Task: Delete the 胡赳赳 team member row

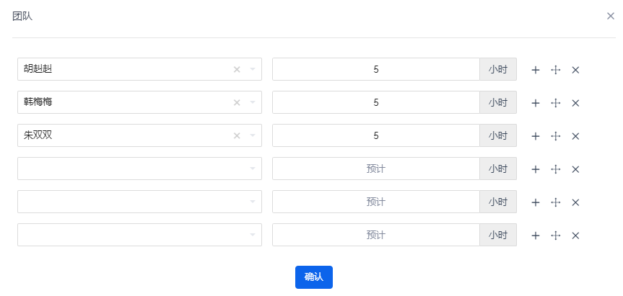Action: [x=575, y=70]
